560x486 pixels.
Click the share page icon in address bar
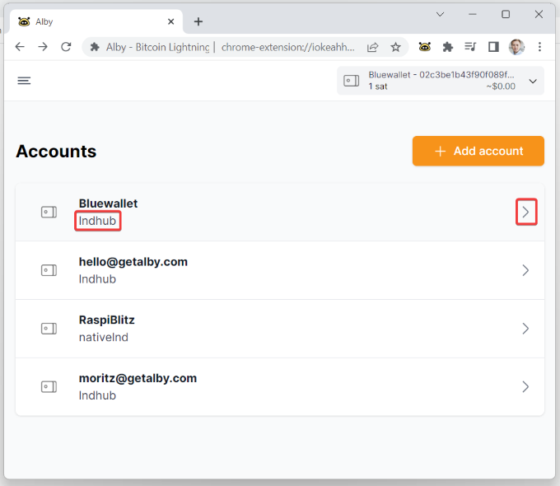click(372, 47)
